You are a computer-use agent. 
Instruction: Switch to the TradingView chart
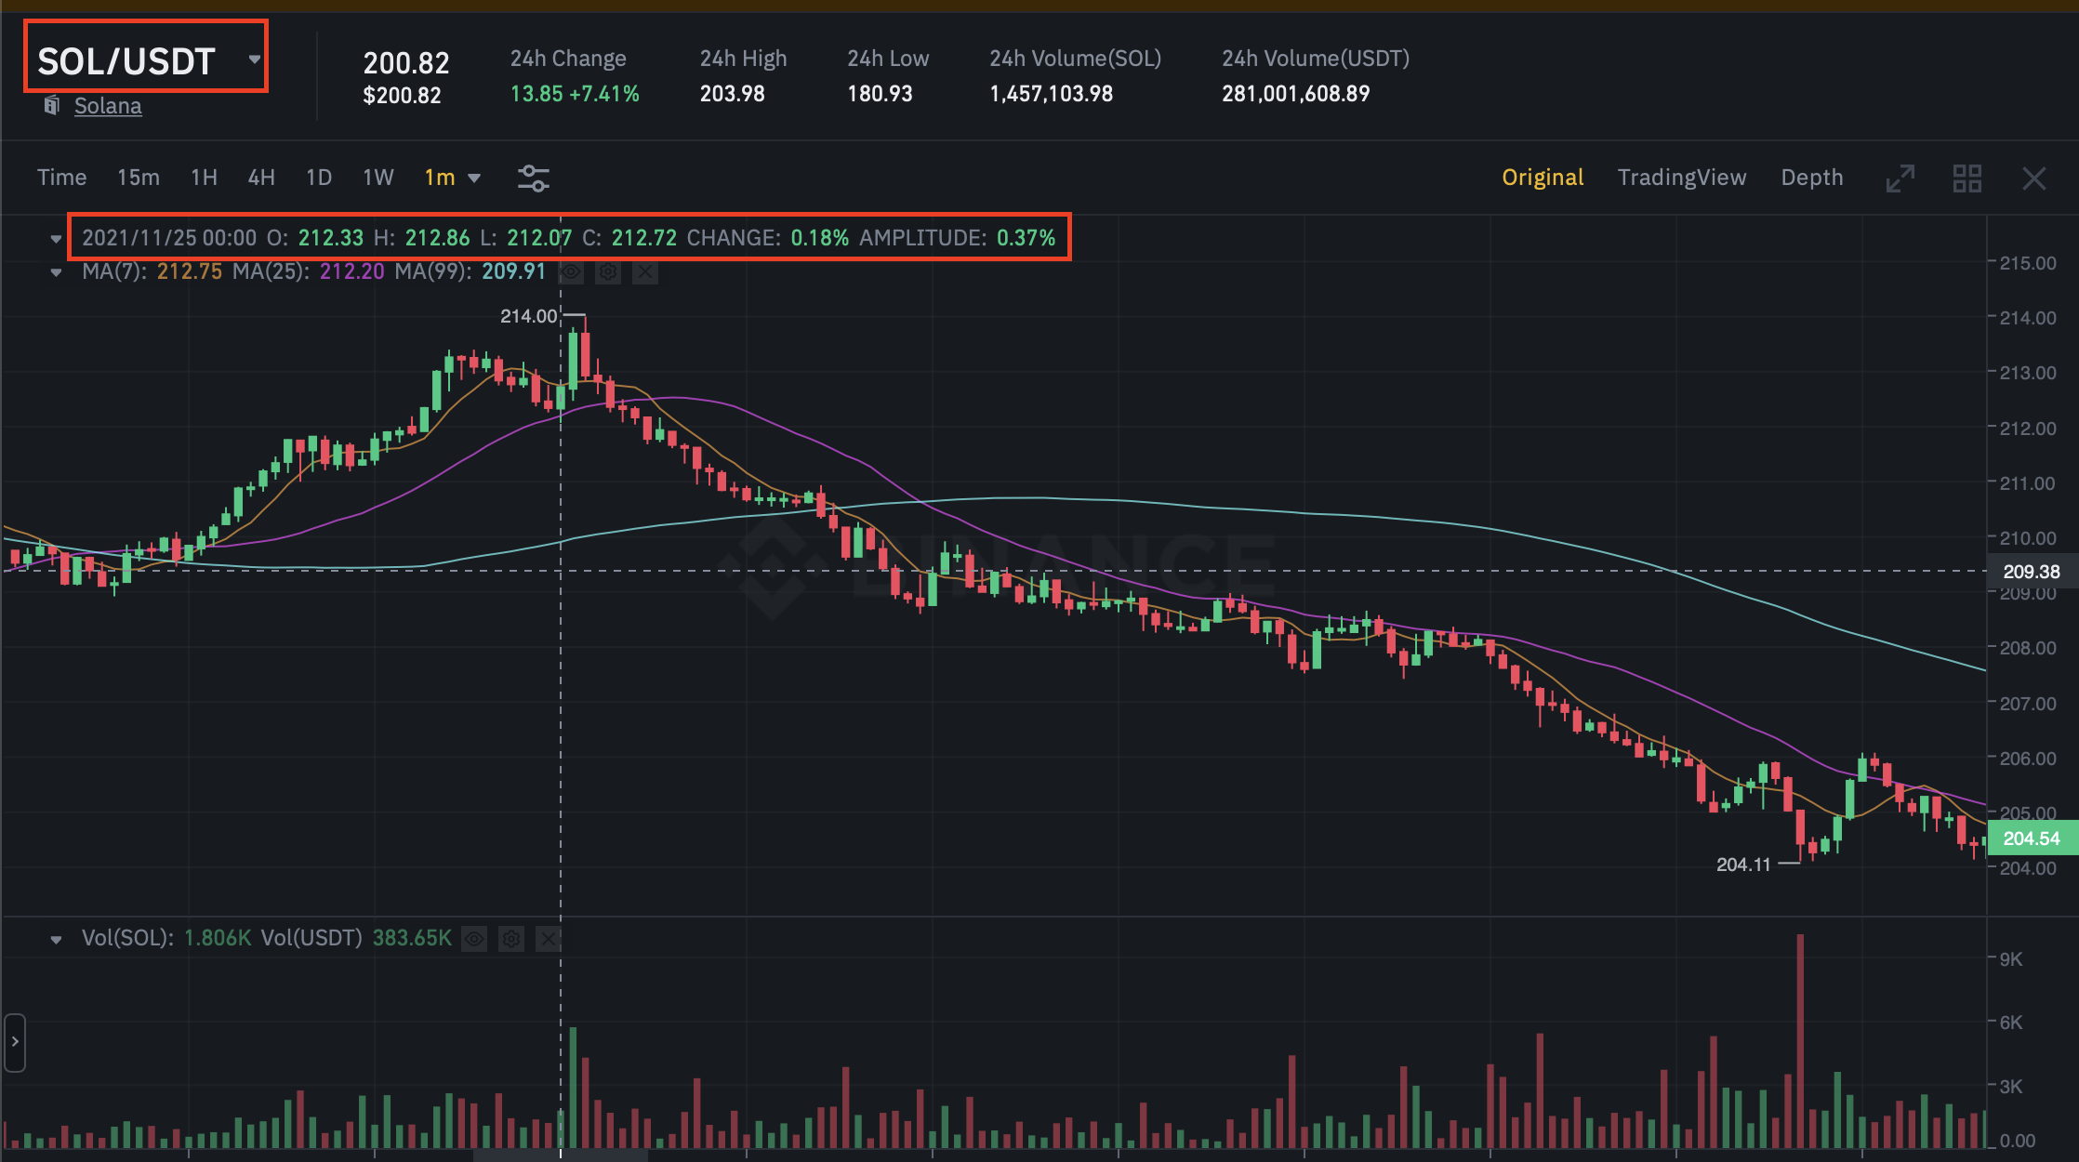click(x=1682, y=178)
